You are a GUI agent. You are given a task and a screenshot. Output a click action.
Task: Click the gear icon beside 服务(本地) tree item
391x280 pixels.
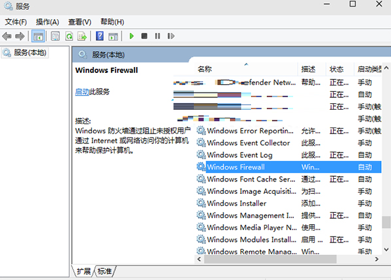7,53
